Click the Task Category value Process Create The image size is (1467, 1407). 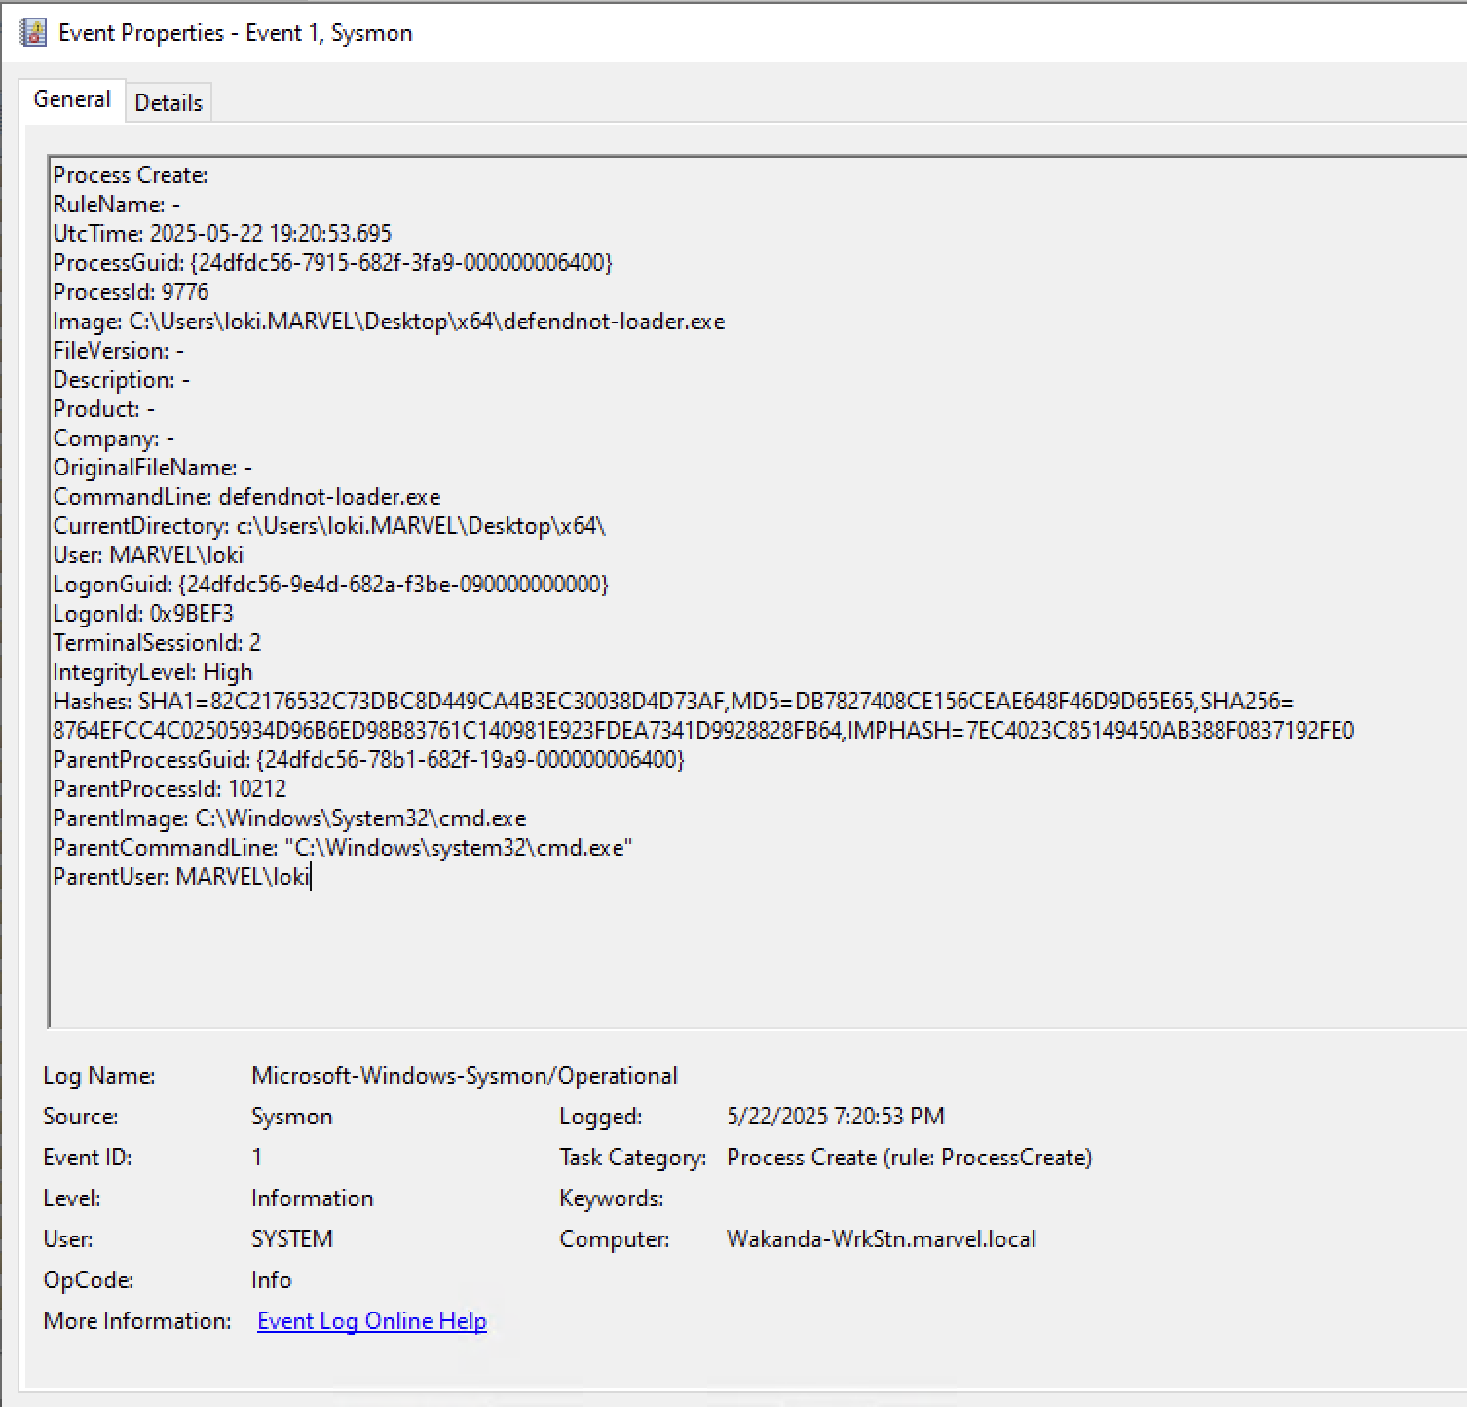[910, 1157]
